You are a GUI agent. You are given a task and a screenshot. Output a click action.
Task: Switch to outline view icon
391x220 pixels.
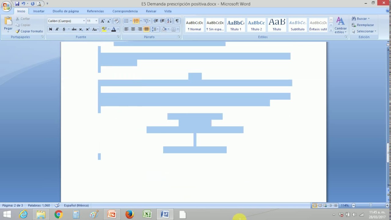pos(331,206)
